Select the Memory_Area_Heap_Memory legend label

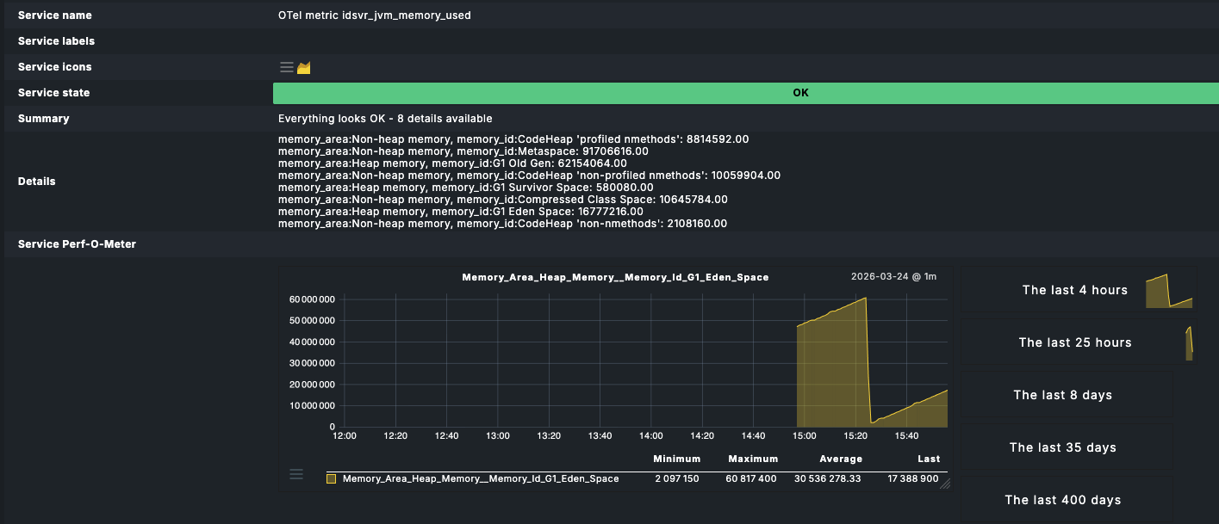[x=480, y=478]
